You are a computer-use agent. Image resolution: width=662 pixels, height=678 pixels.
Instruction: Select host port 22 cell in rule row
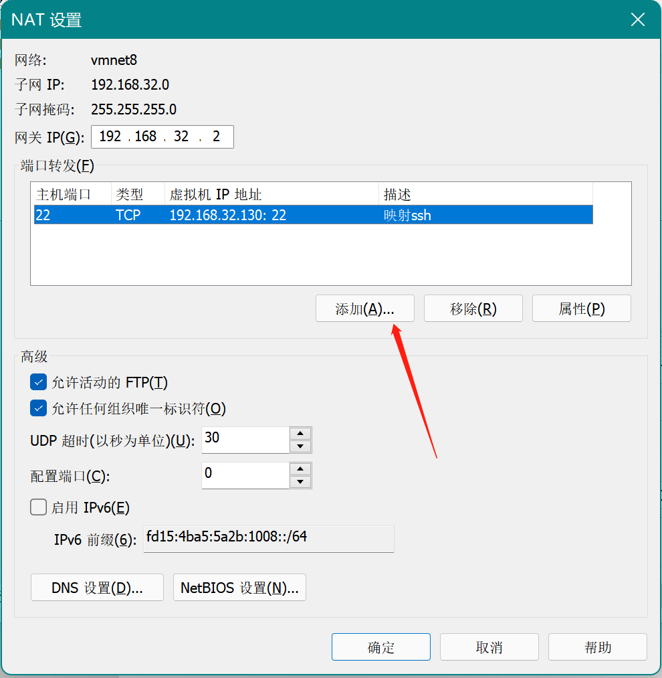(43, 215)
